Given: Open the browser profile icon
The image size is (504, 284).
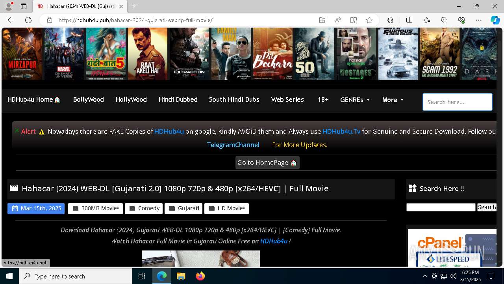Looking at the screenshot, I should point(8,6).
